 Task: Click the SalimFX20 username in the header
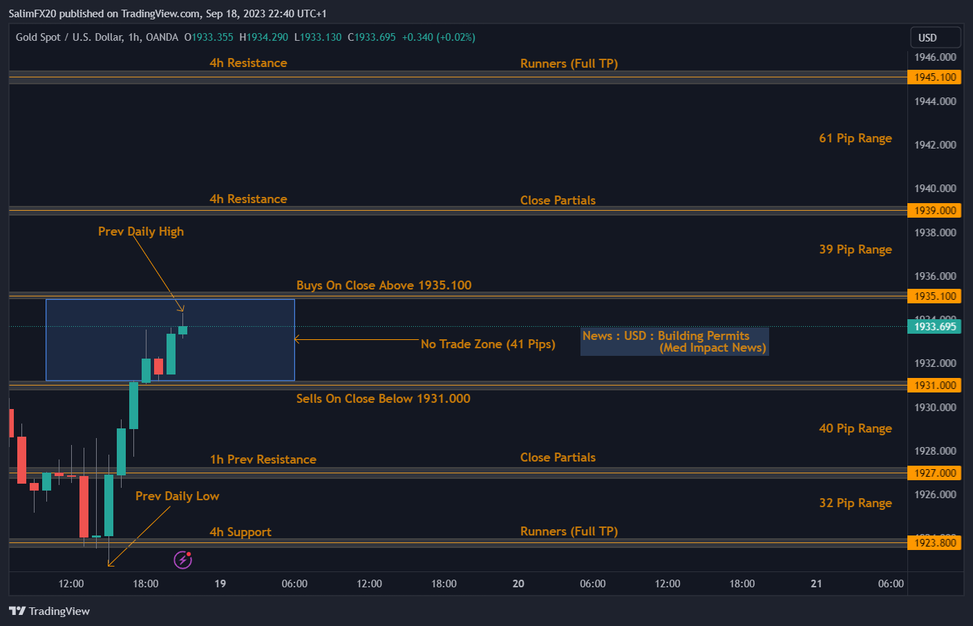tap(32, 13)
